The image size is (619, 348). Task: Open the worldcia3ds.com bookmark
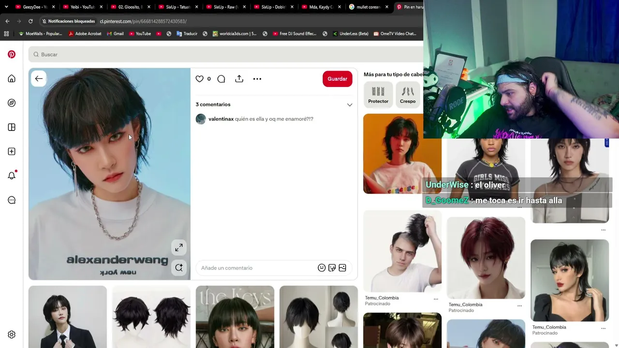[x=235, y=34]
